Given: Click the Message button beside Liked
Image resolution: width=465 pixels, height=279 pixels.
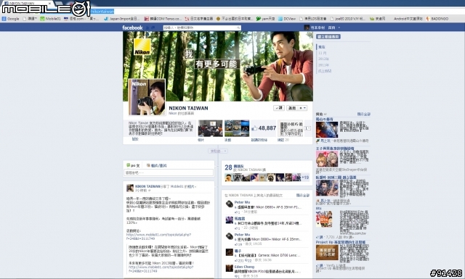Looking at the screenshot, I should 292,108.
